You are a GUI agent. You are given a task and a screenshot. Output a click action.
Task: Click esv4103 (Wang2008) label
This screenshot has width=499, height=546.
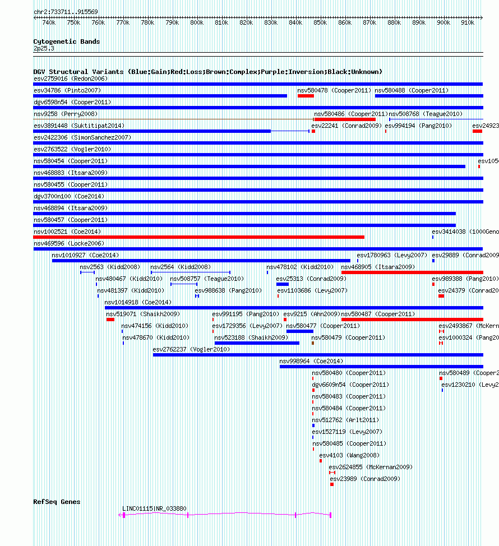pyautogui.click(x=349, y=455)
